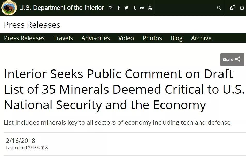Open the Twitter bird icon link

[x=126, y=8]
